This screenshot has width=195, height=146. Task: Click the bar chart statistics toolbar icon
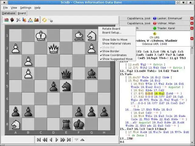point(24,20)
